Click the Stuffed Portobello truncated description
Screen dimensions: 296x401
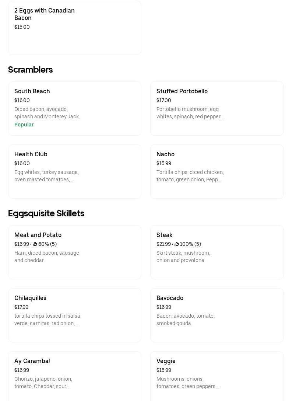(x=190, y=113)
